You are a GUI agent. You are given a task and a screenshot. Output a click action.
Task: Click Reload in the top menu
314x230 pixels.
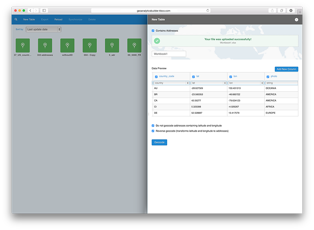point(58,19)
